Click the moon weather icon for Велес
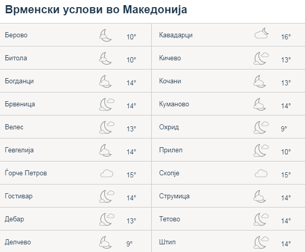305x252 pixels. tap(107, 127)
